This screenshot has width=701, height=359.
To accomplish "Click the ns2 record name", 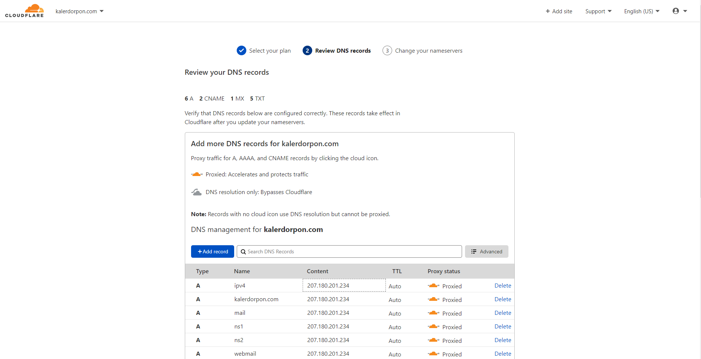I will [x=239, y=340].
